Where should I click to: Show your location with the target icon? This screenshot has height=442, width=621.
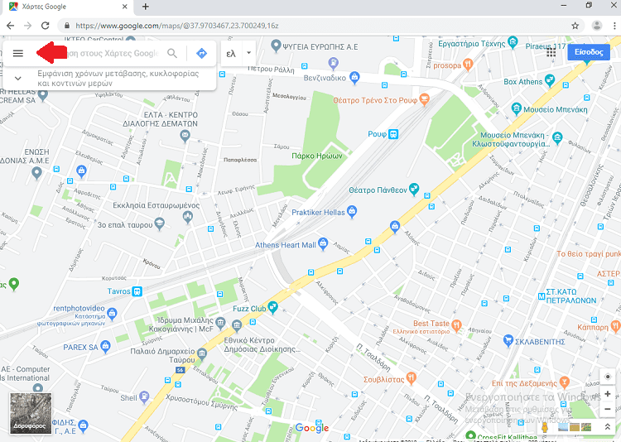(608, 377)
